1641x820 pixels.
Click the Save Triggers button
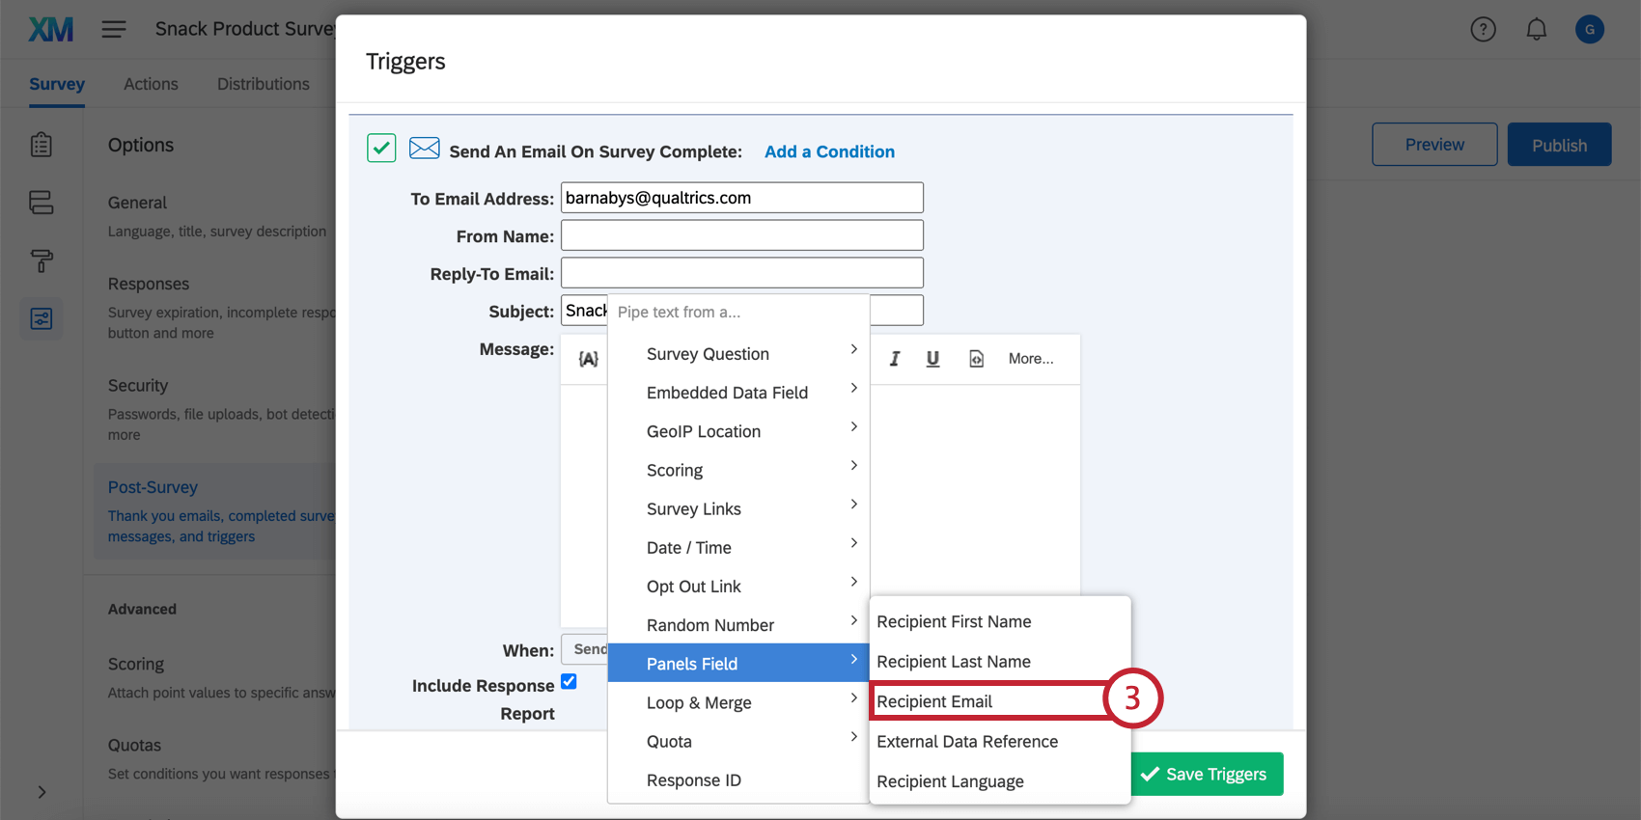click(1207, 774)
